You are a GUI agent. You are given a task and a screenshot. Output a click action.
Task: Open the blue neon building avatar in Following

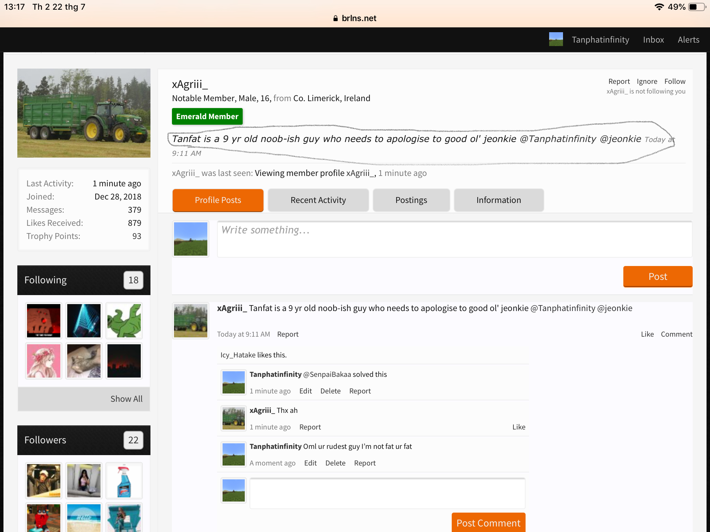[84, 320]
